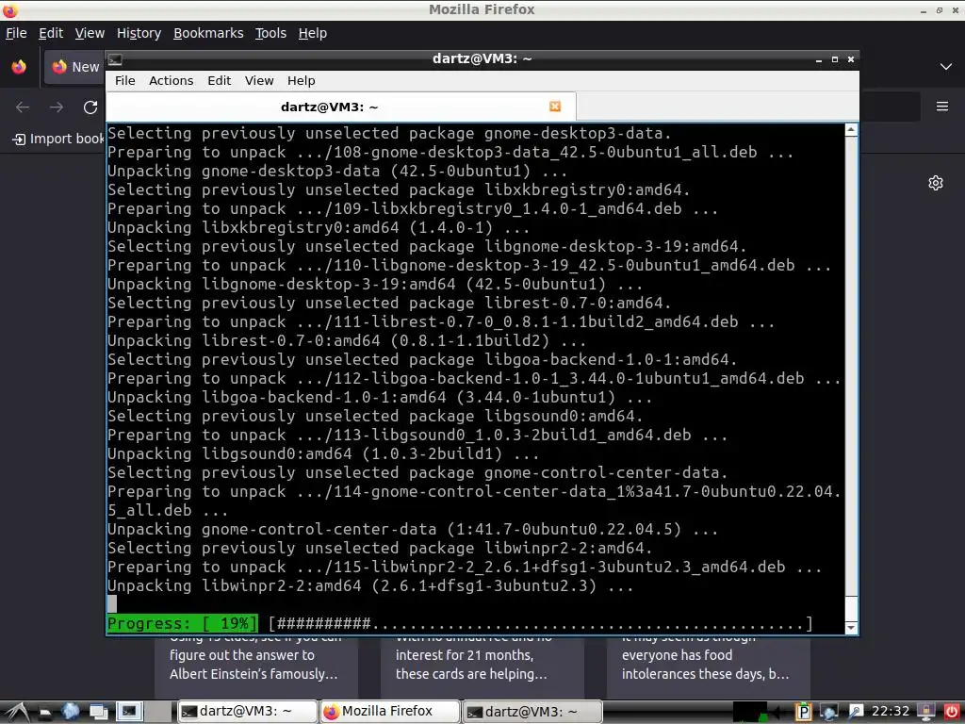Expand the Firefox list all tabs chevron
Image resolution: width=965 pixels, height=724 pixels.
click(x=946, y=67)
